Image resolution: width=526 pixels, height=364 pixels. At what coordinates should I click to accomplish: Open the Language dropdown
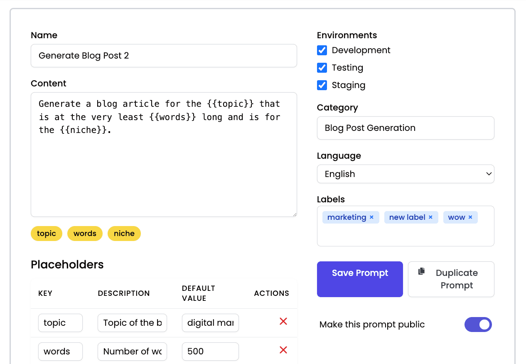[406, 174]
